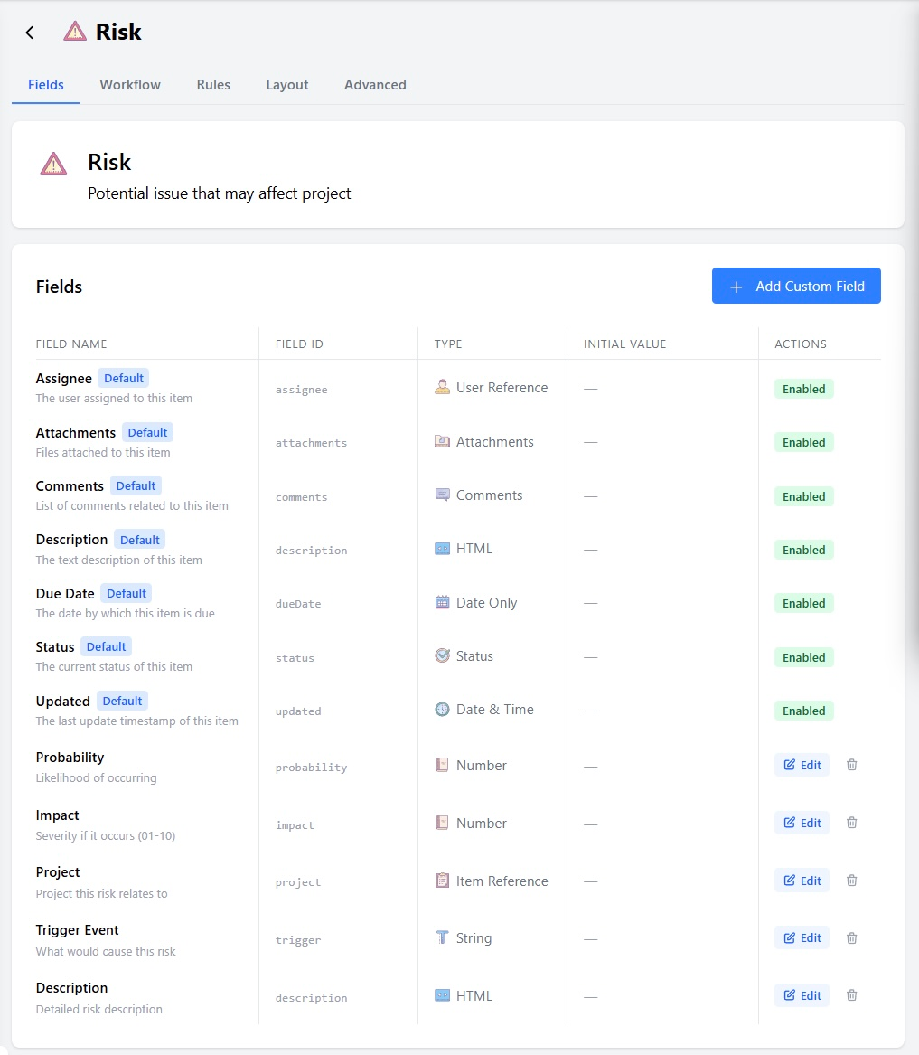919x1055 pixels.
Task: Click the trash icon in Project row
Action: [852, 881]
